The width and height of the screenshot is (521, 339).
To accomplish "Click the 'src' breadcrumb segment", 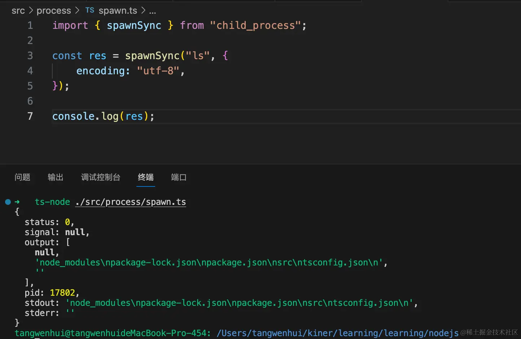I will (x=18, y=11).
